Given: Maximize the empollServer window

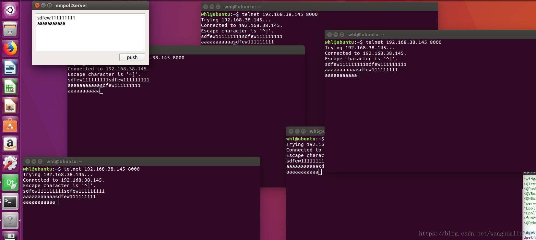Looking at the screenshot, I should point(50,5).
